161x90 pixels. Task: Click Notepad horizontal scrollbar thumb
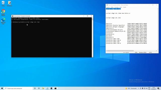click(x=120, y=51)
